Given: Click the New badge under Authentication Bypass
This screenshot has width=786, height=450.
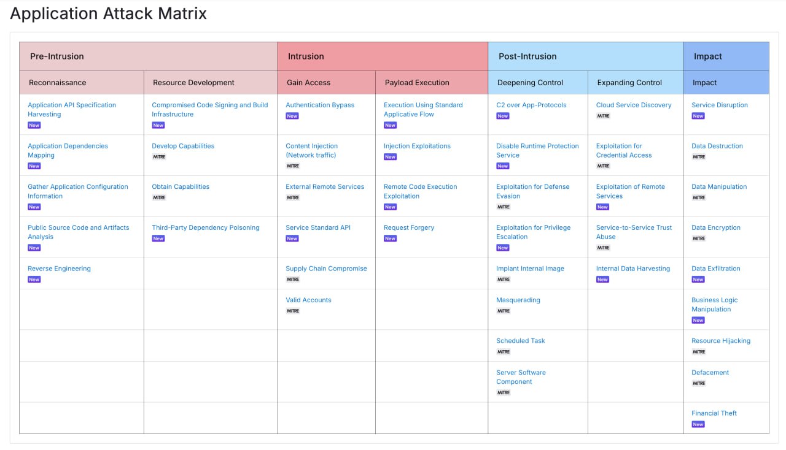Looking at the screenshot, I should (x=292, y=116).
